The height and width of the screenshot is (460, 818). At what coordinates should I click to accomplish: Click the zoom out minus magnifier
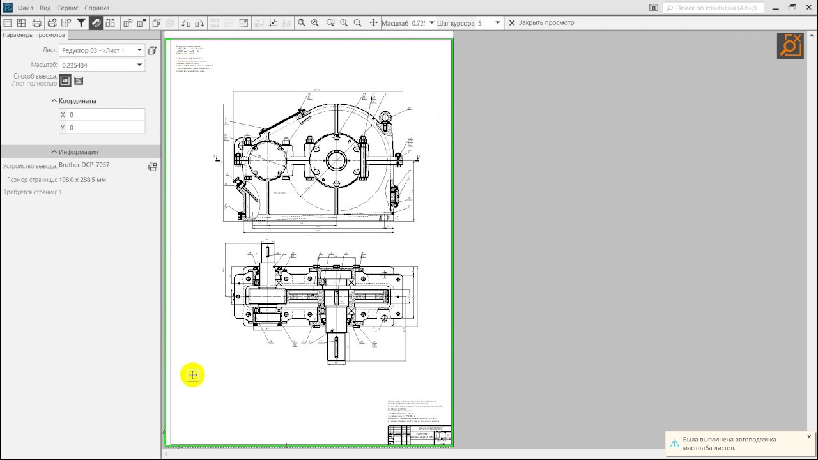(357, 23)
